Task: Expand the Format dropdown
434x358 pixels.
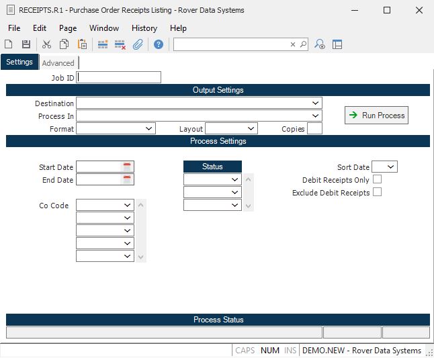Action: click(x=149, y=128)
